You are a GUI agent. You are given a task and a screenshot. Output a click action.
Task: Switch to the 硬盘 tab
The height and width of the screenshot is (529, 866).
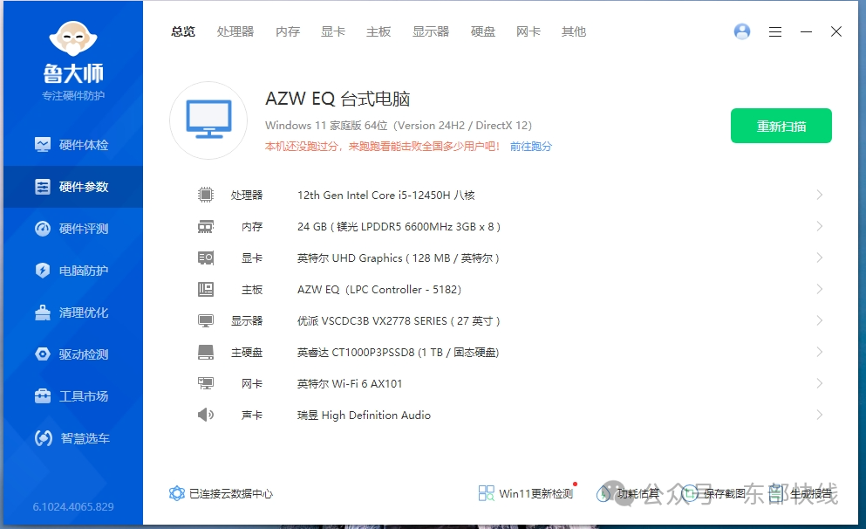coord(482,31)
